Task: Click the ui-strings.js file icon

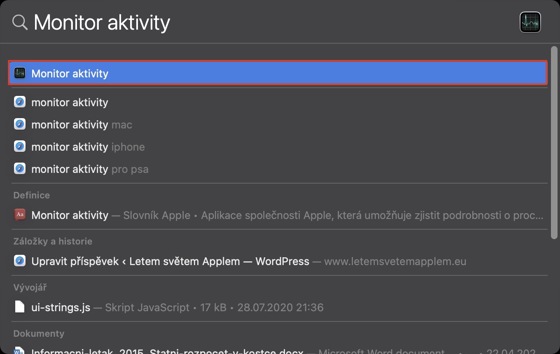Action: (20, 307)
